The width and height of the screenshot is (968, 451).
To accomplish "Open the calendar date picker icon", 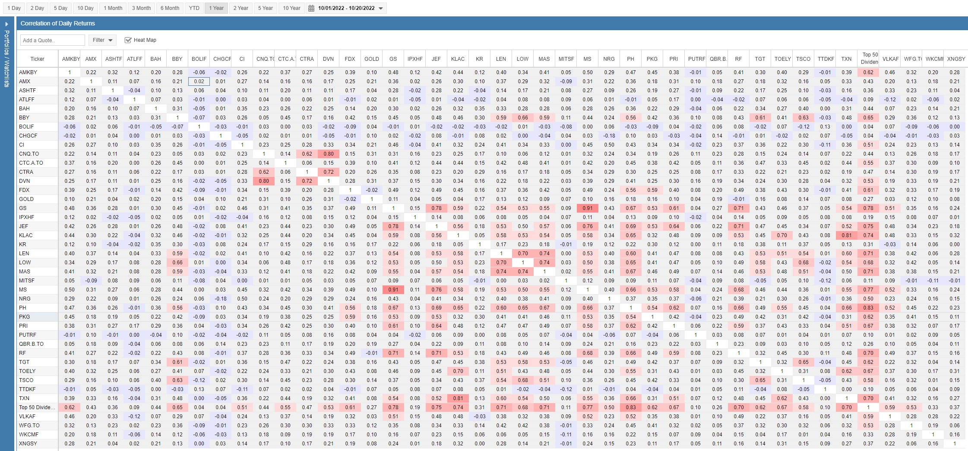I will pyautogui.click(x=311, y=8).
